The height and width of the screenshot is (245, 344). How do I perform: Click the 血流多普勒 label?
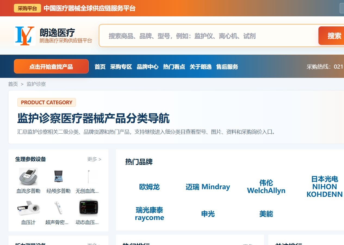pyautogui.click(x=28, y=191)
